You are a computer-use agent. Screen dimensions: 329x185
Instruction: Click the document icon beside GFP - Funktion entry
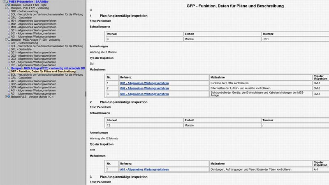point(9,72)
